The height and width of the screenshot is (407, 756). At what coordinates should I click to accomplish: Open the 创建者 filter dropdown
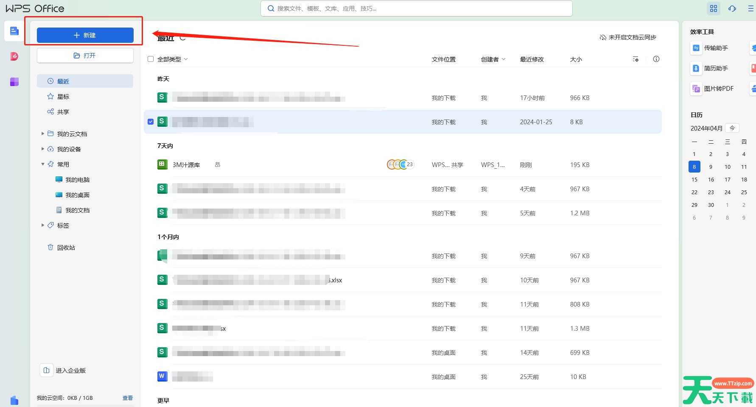(493, 59)
